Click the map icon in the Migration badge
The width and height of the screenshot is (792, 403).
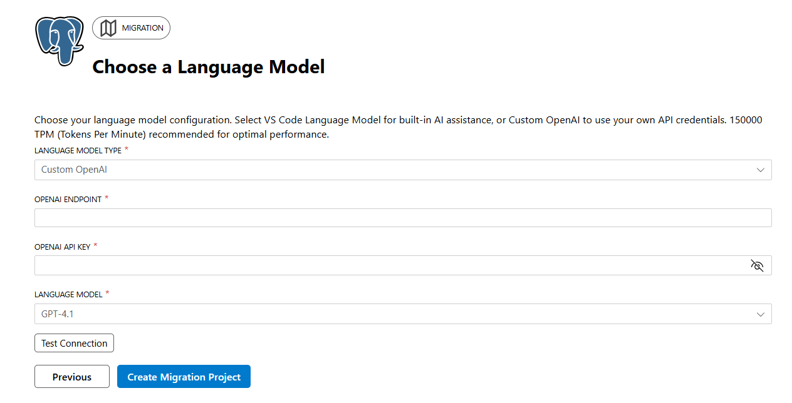pyautogui.click(x=108, y=28)
